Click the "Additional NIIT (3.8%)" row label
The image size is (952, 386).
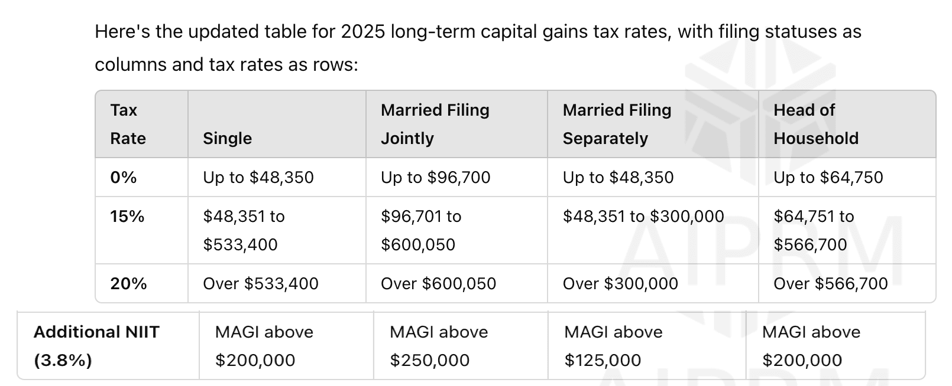96,346
